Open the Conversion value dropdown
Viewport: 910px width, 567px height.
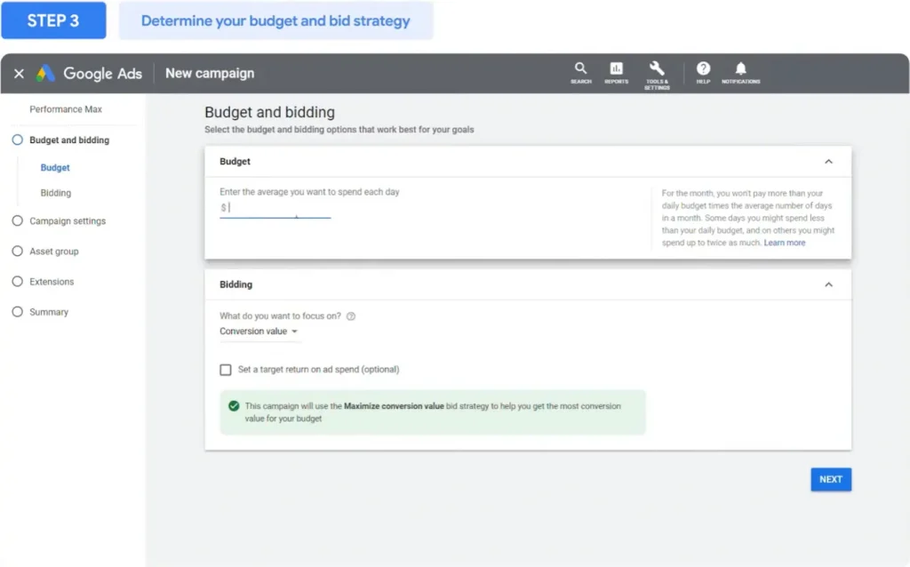[x=259, y=331]
